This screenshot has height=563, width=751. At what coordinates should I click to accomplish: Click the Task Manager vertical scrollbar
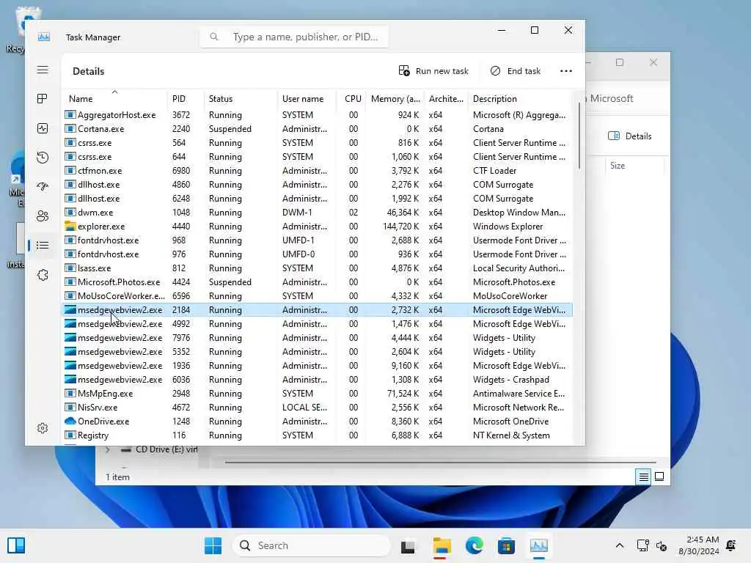coord(579,135)
